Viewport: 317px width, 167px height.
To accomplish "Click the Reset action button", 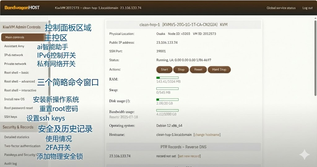I will point(198,69).
